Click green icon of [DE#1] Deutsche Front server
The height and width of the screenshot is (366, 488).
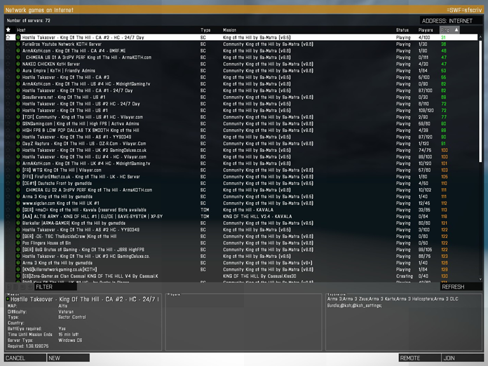coord(18,183)
